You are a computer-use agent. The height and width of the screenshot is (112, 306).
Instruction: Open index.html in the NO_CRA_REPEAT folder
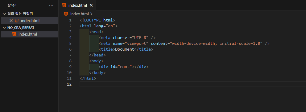pos(30,34)
